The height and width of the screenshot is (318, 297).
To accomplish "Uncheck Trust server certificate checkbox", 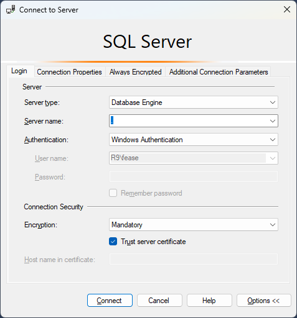I will [113, 242].
